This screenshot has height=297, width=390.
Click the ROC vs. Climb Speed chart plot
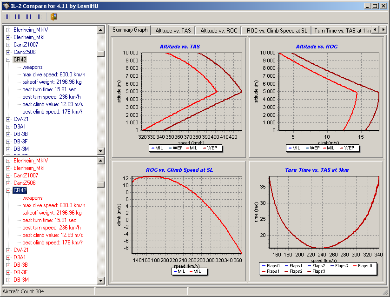pos(187,215)
